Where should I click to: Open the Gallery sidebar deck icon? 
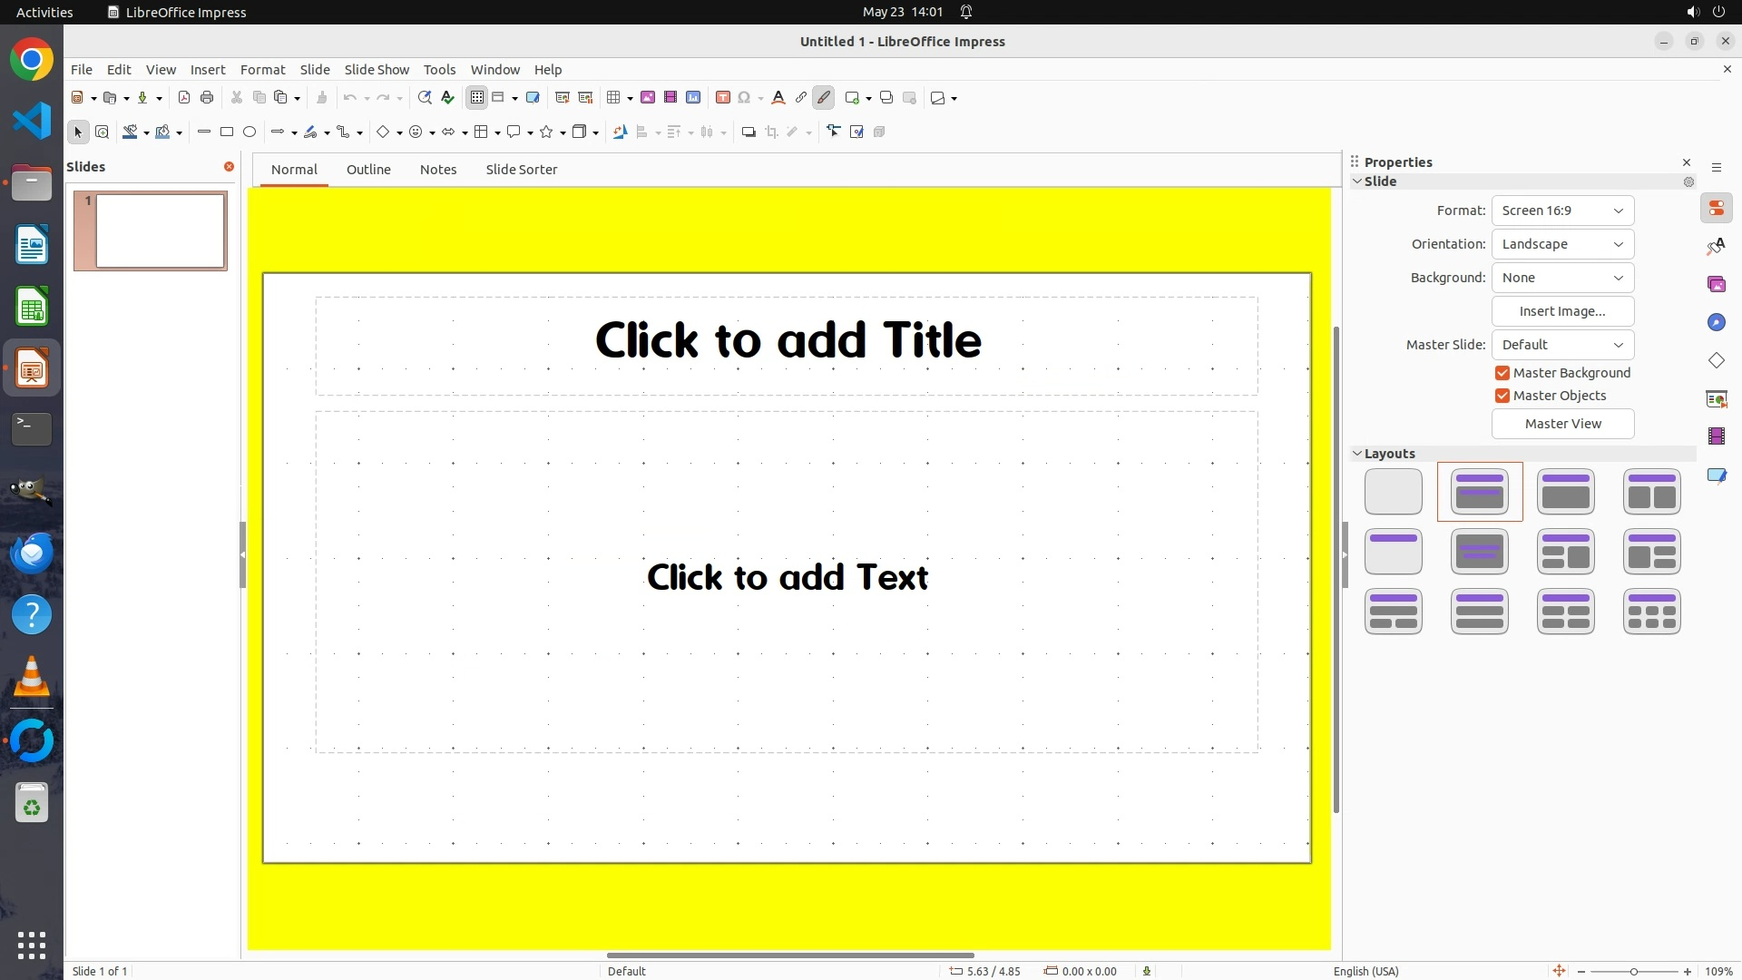pos(1716,285)
